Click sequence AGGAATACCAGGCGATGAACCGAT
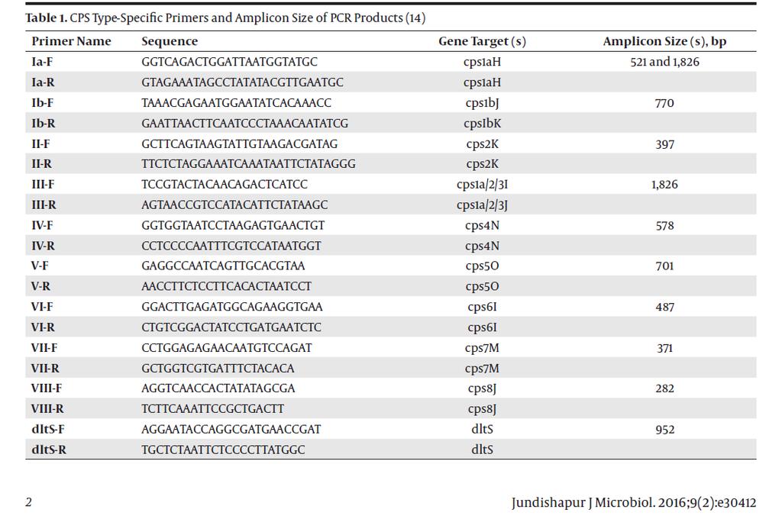Screen dimensions: 782x519 (231, 429)
